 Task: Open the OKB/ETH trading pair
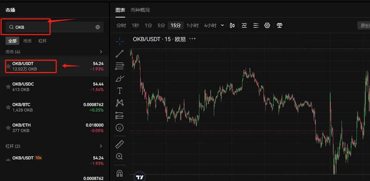coord(55,128)
